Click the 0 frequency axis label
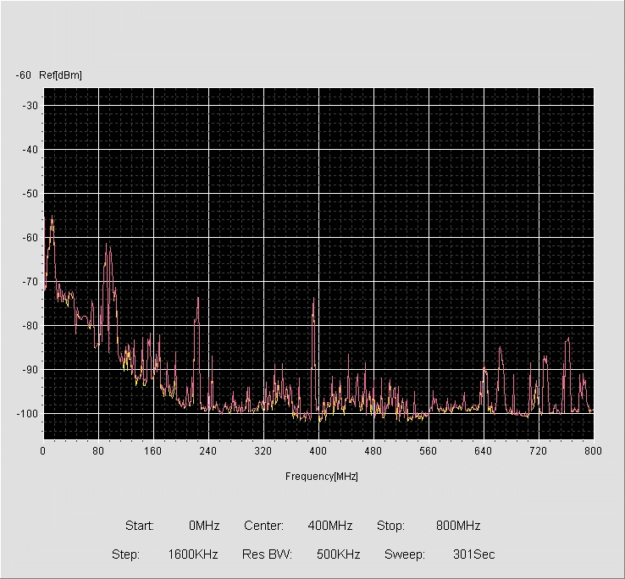The width and height of the screenshot is (625, 579). (43, 451)
